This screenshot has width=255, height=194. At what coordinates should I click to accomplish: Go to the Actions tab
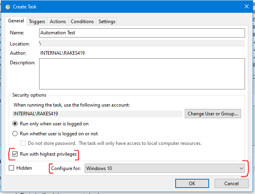coord(58,22)
